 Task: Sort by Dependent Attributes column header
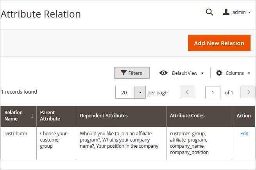click(x=104, y=116)
